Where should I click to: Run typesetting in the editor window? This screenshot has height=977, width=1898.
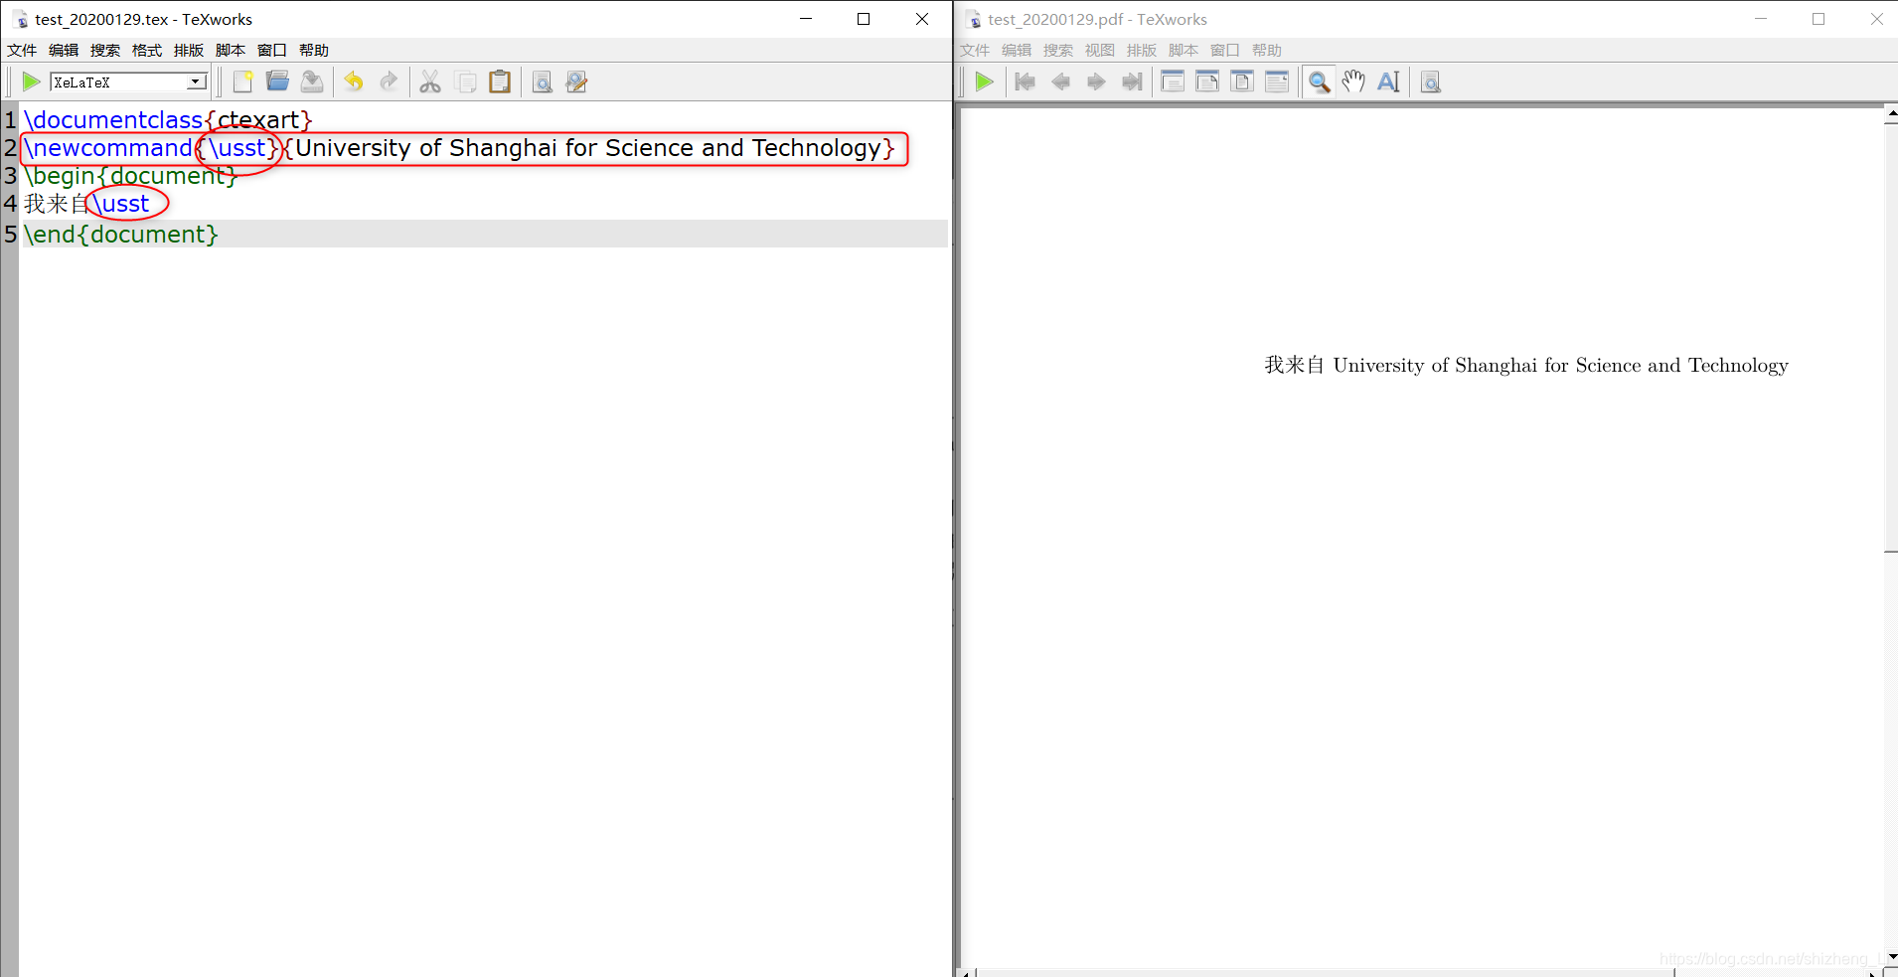coord(31,81)
